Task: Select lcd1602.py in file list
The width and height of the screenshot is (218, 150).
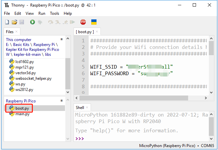Action: coord(22,62)
